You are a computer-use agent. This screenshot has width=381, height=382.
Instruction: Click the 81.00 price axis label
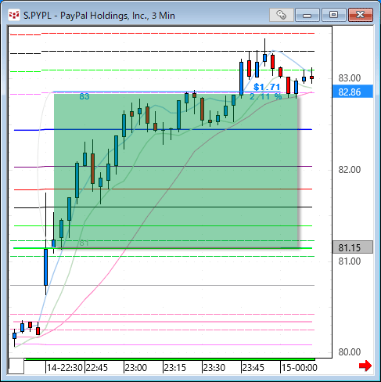pos(350,261)
